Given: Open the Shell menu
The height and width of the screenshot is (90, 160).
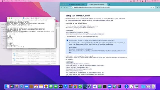Looking at the screenshot, I should point(12,1).
